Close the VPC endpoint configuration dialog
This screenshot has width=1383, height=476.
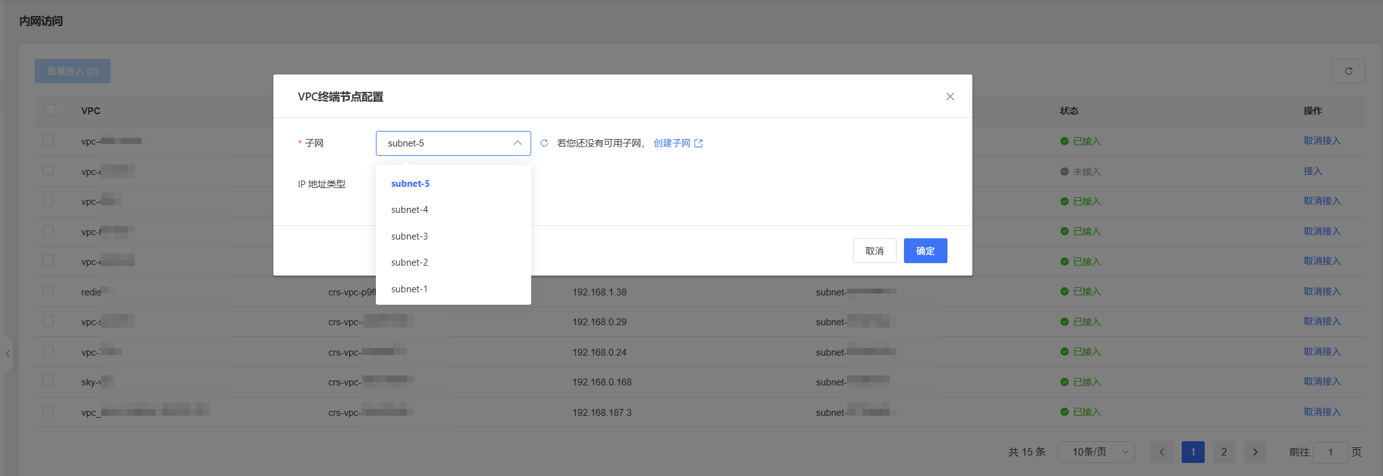(x=950, y=97)
